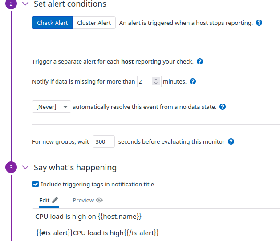Image resolution: width=280 pixels, height=241 pixels.
Task: Decrease missing data minutes with down arrow
Action: click(156, 83)
